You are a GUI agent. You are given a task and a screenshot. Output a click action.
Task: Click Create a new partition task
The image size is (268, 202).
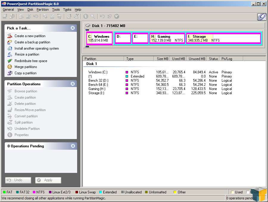tap(30, 36)
